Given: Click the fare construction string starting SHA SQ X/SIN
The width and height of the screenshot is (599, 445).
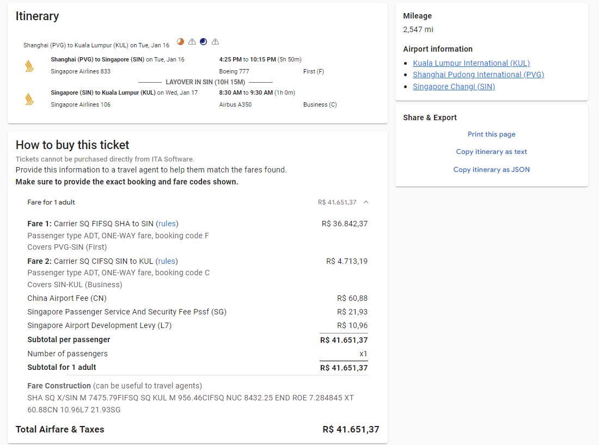Looking at the screenshot, I should click(x=190, y=404).
